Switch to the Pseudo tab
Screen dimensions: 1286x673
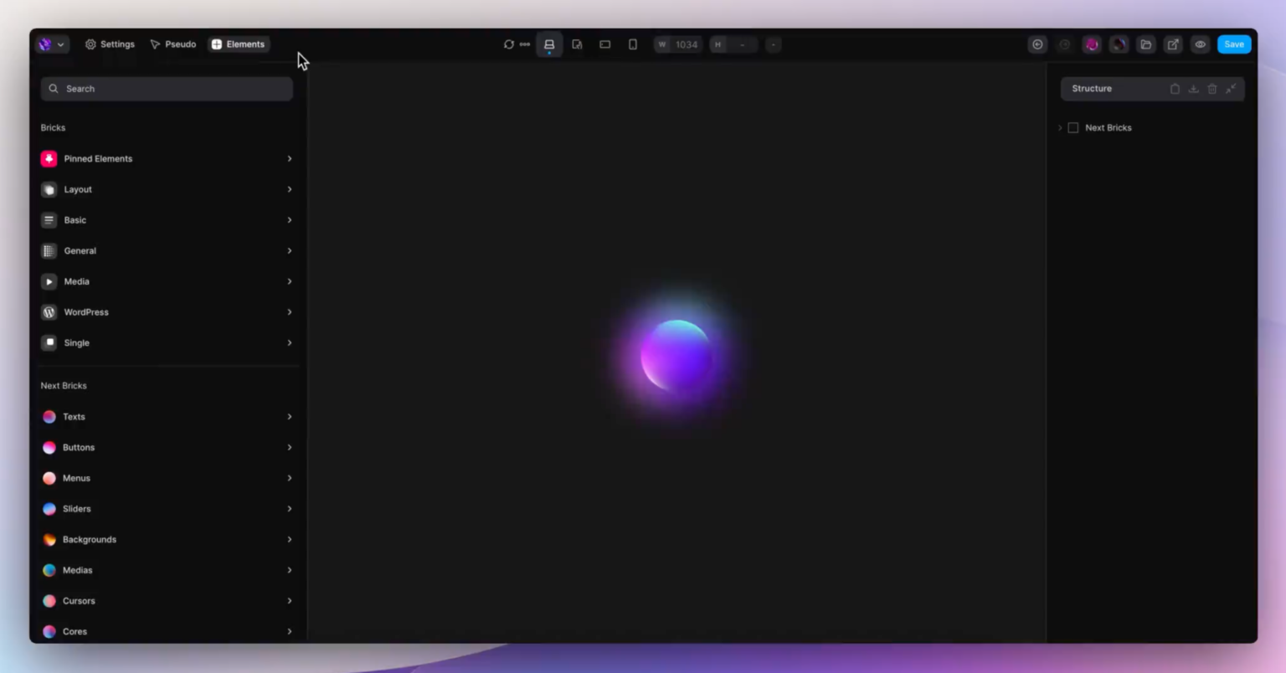click(x=172, y=44)
